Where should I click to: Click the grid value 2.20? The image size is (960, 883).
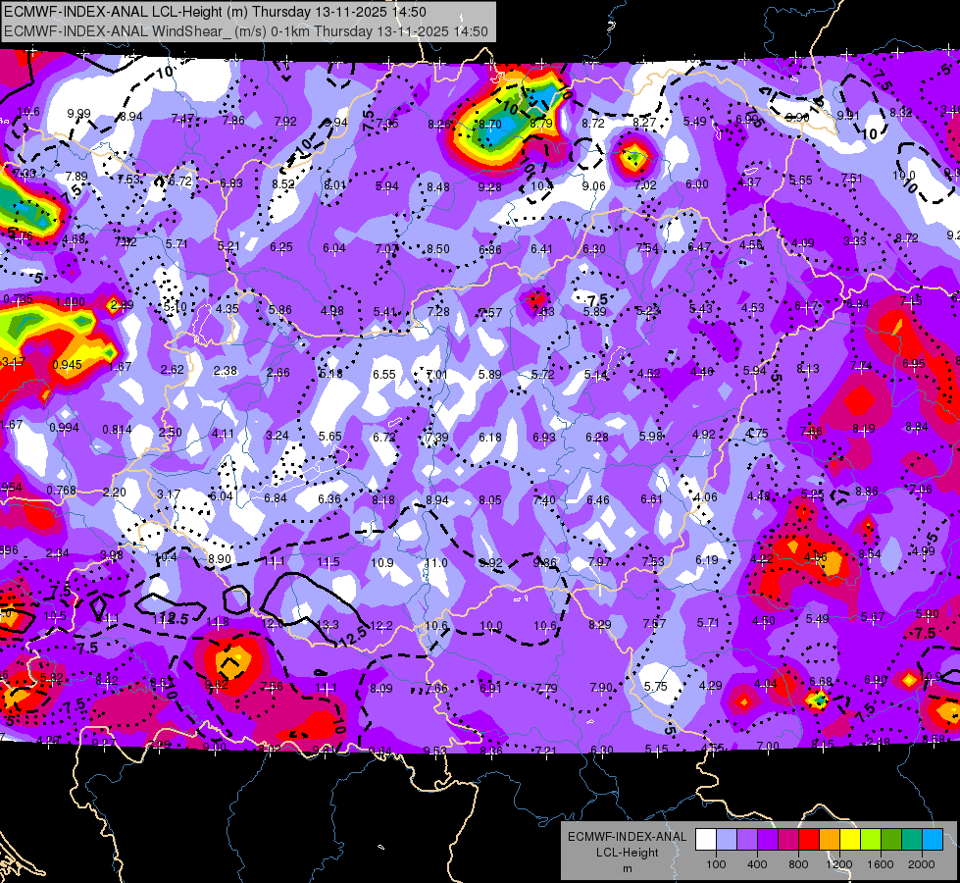[x=115, y=493]
